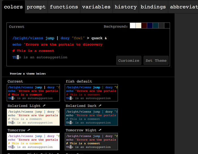The height and width of the screenshot is (154, 198).
Task: Switch to the colors tab
Action: click(x=13, y=7)
